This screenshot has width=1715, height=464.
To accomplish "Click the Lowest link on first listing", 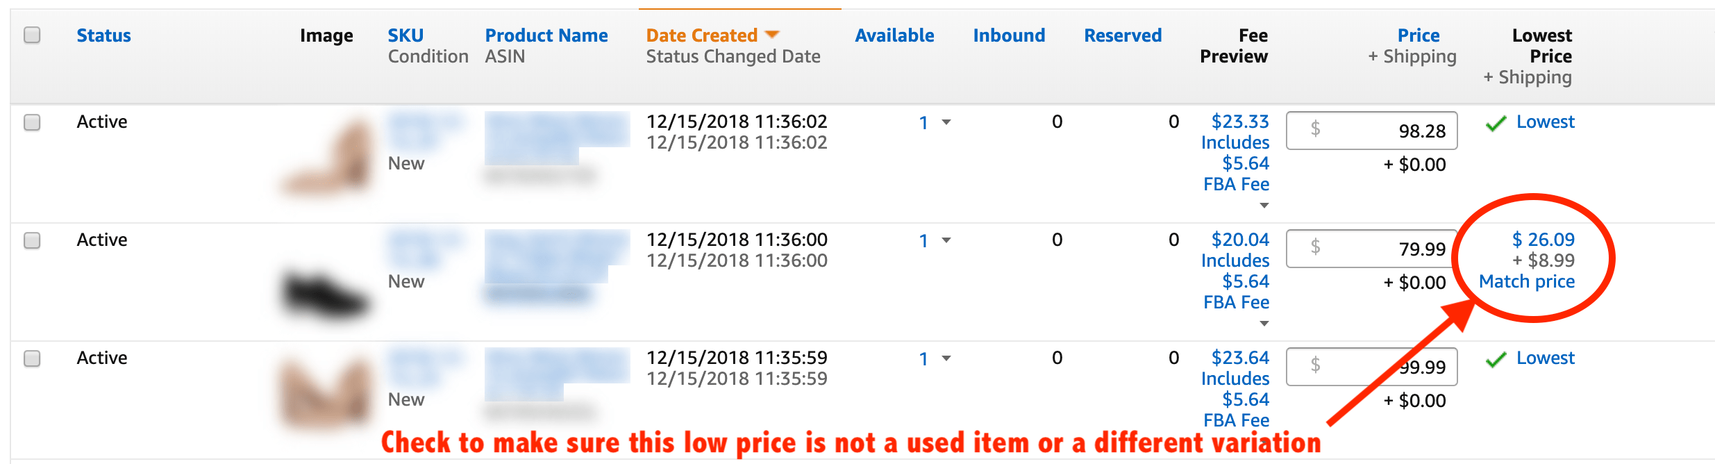I will [x=1545, y=122].
